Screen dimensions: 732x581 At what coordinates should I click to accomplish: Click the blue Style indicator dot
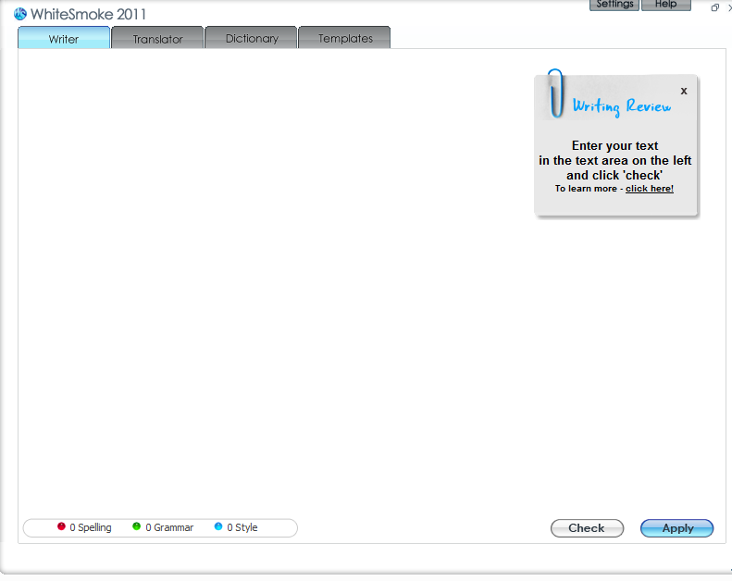[218, 526]
